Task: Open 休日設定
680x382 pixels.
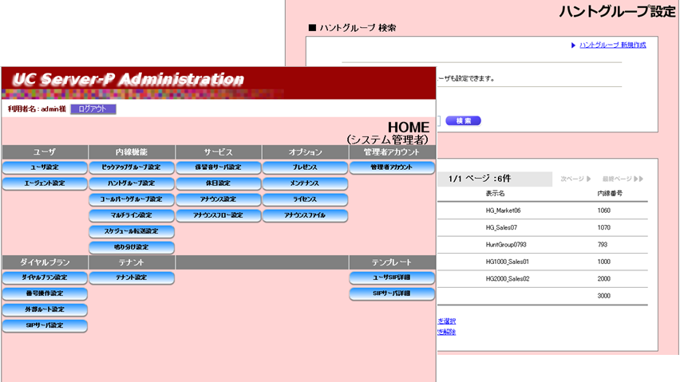Action: coord(218,183)
